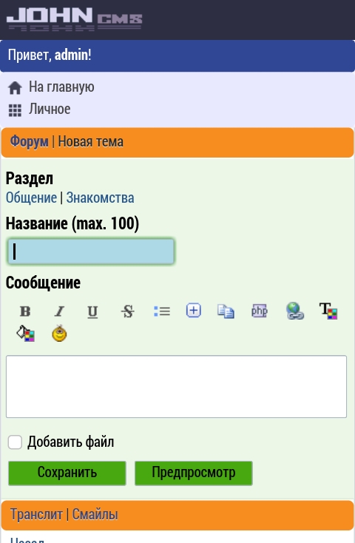Insert a hyperlink using the globe icon
355x543 pixels.
tap(295, 311)
